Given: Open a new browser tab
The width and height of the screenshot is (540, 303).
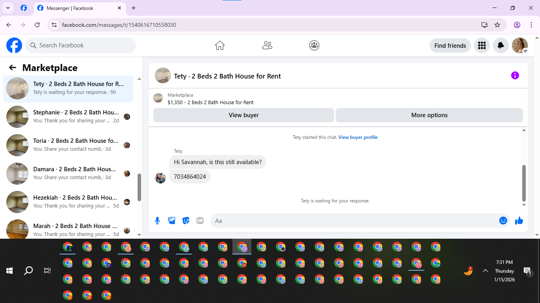Looking at the screenshot, I should (x=134, y=8).
